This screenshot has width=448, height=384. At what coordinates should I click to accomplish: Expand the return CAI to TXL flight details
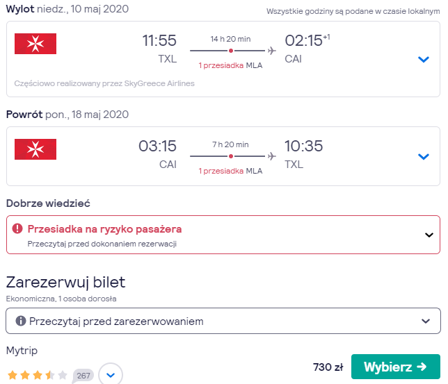point(424,156)
